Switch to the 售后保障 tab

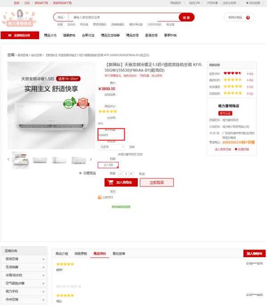(119, 254)
